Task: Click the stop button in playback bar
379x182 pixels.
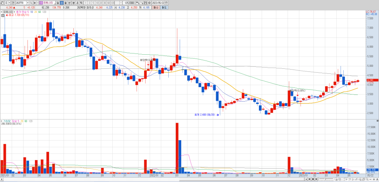Action: (x=313, y=179)
